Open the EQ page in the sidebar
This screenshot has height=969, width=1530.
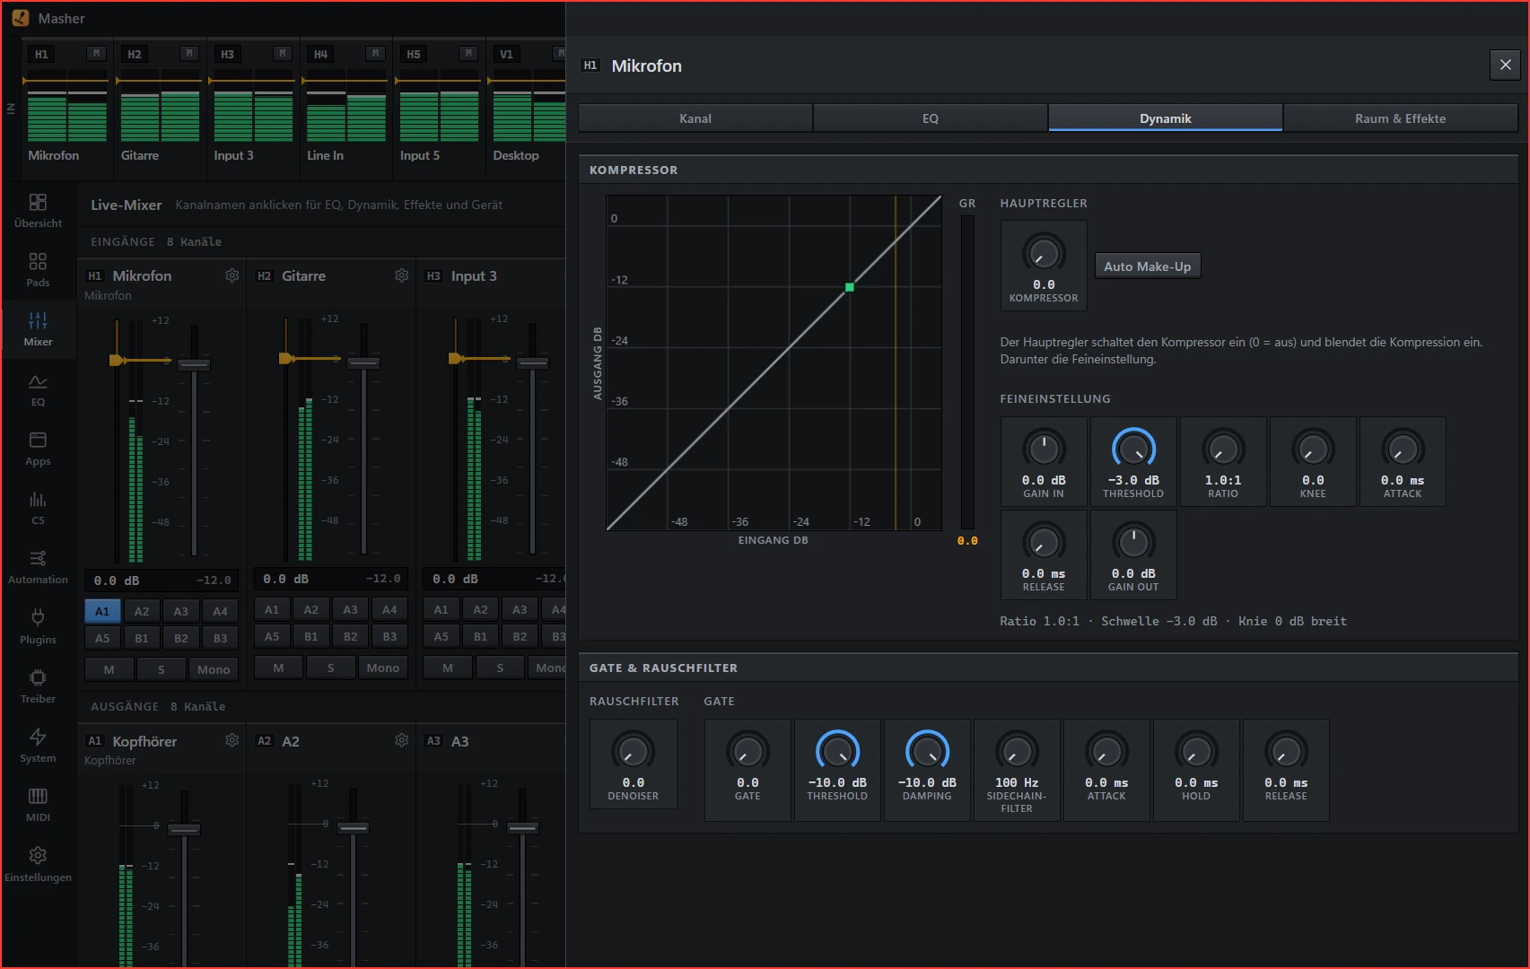[38, 389]
